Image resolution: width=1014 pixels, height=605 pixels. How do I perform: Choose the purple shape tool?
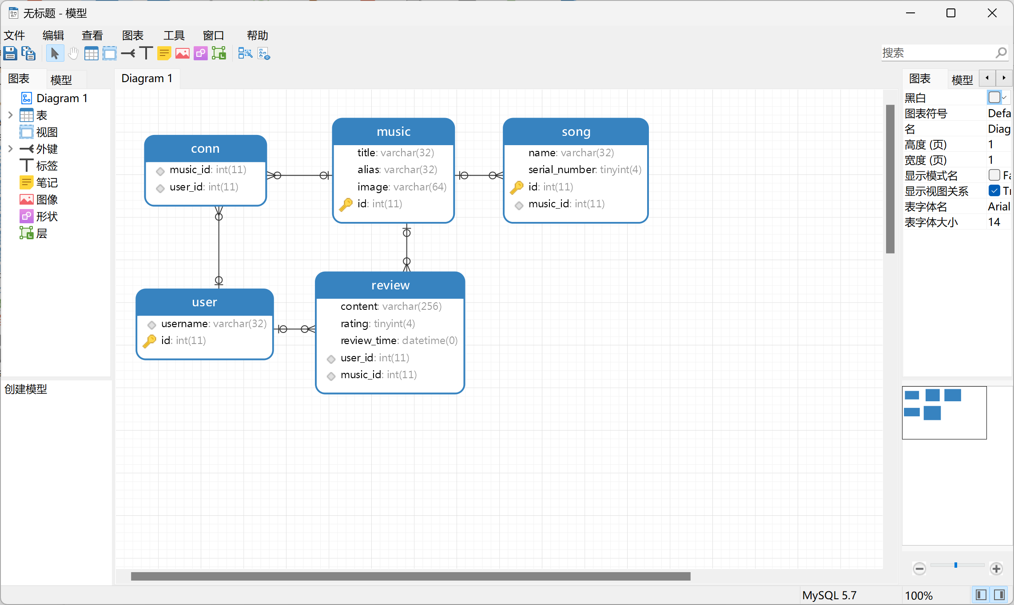tap(200, 53)
